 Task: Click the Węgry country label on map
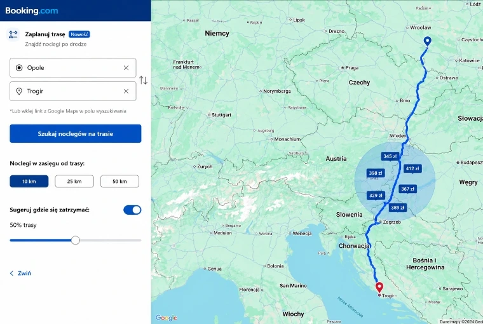point(468,182)
